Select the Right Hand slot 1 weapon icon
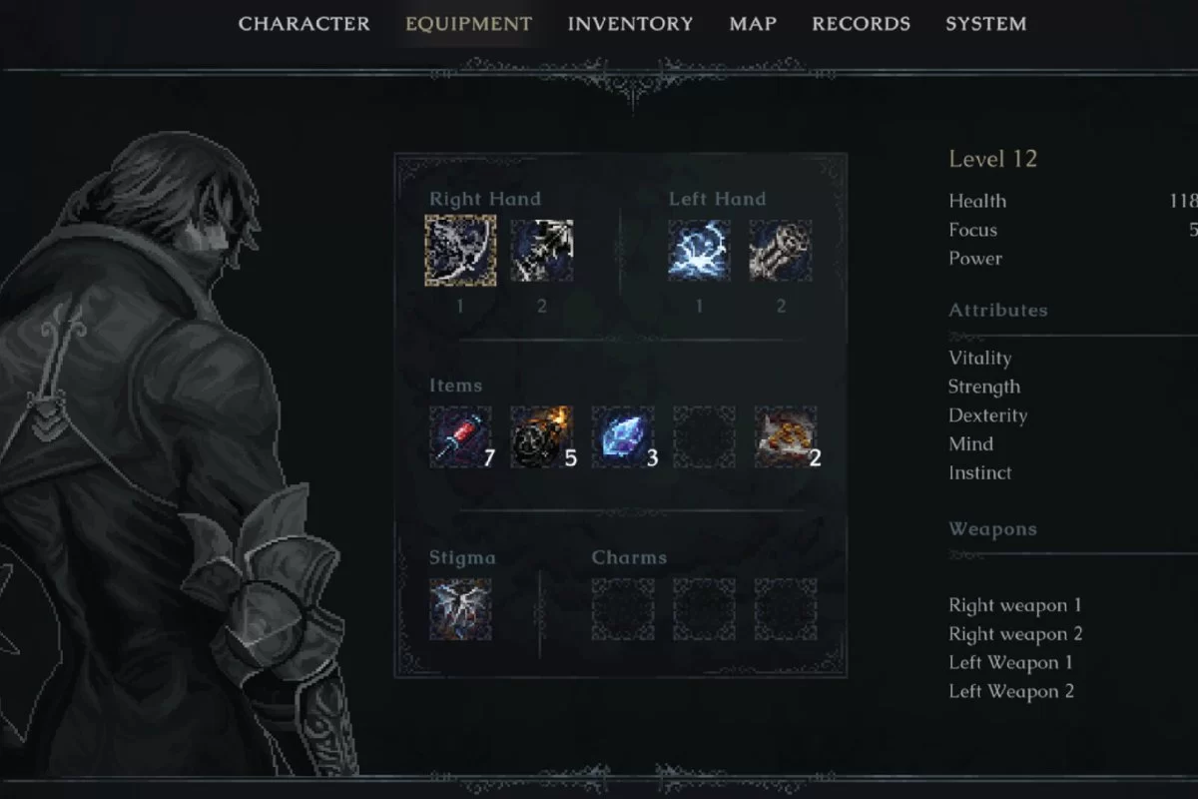 click(x=460, y=251)
